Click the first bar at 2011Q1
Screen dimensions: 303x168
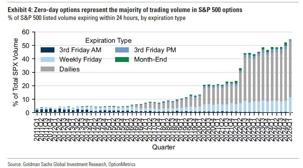pyautogui.click(x=37, y=111)
